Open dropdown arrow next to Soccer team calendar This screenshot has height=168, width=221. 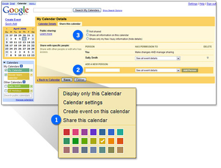pos(31,75)
